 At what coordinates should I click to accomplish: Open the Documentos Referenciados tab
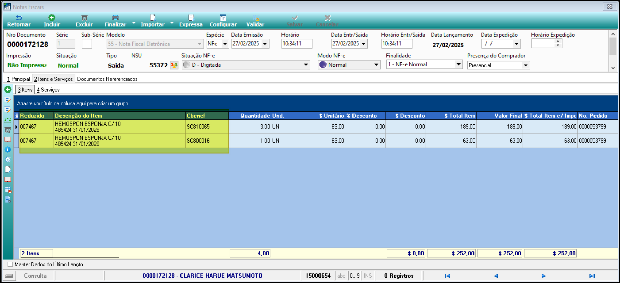pyautogui.click(x=107, y=79)
